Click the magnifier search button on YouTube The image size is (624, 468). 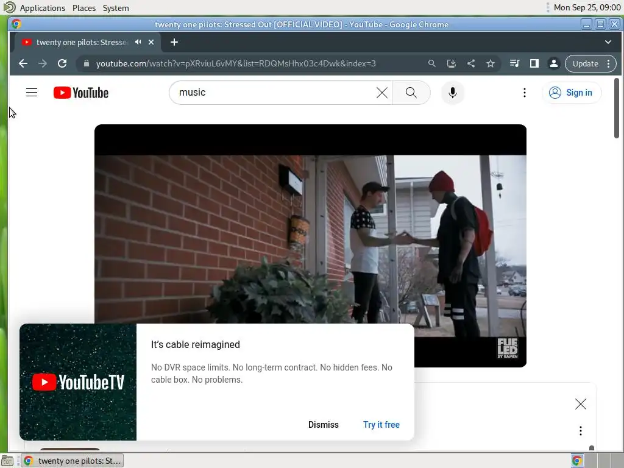point(411,93)
